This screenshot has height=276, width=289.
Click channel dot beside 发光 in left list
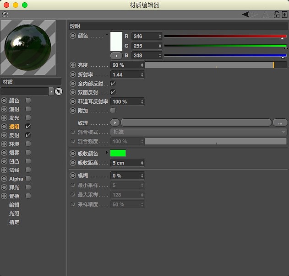4,118
